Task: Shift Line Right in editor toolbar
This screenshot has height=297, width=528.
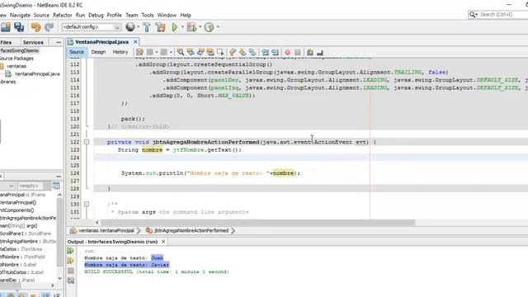Action: tap(275, 52)
